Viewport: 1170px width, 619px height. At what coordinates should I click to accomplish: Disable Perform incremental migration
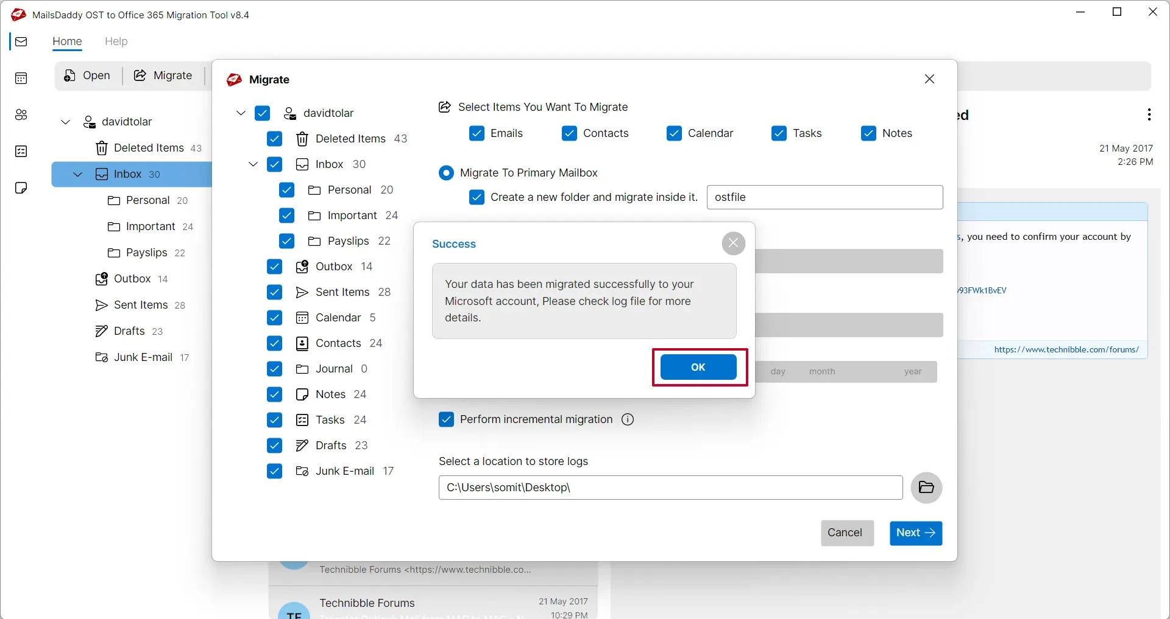447,419
